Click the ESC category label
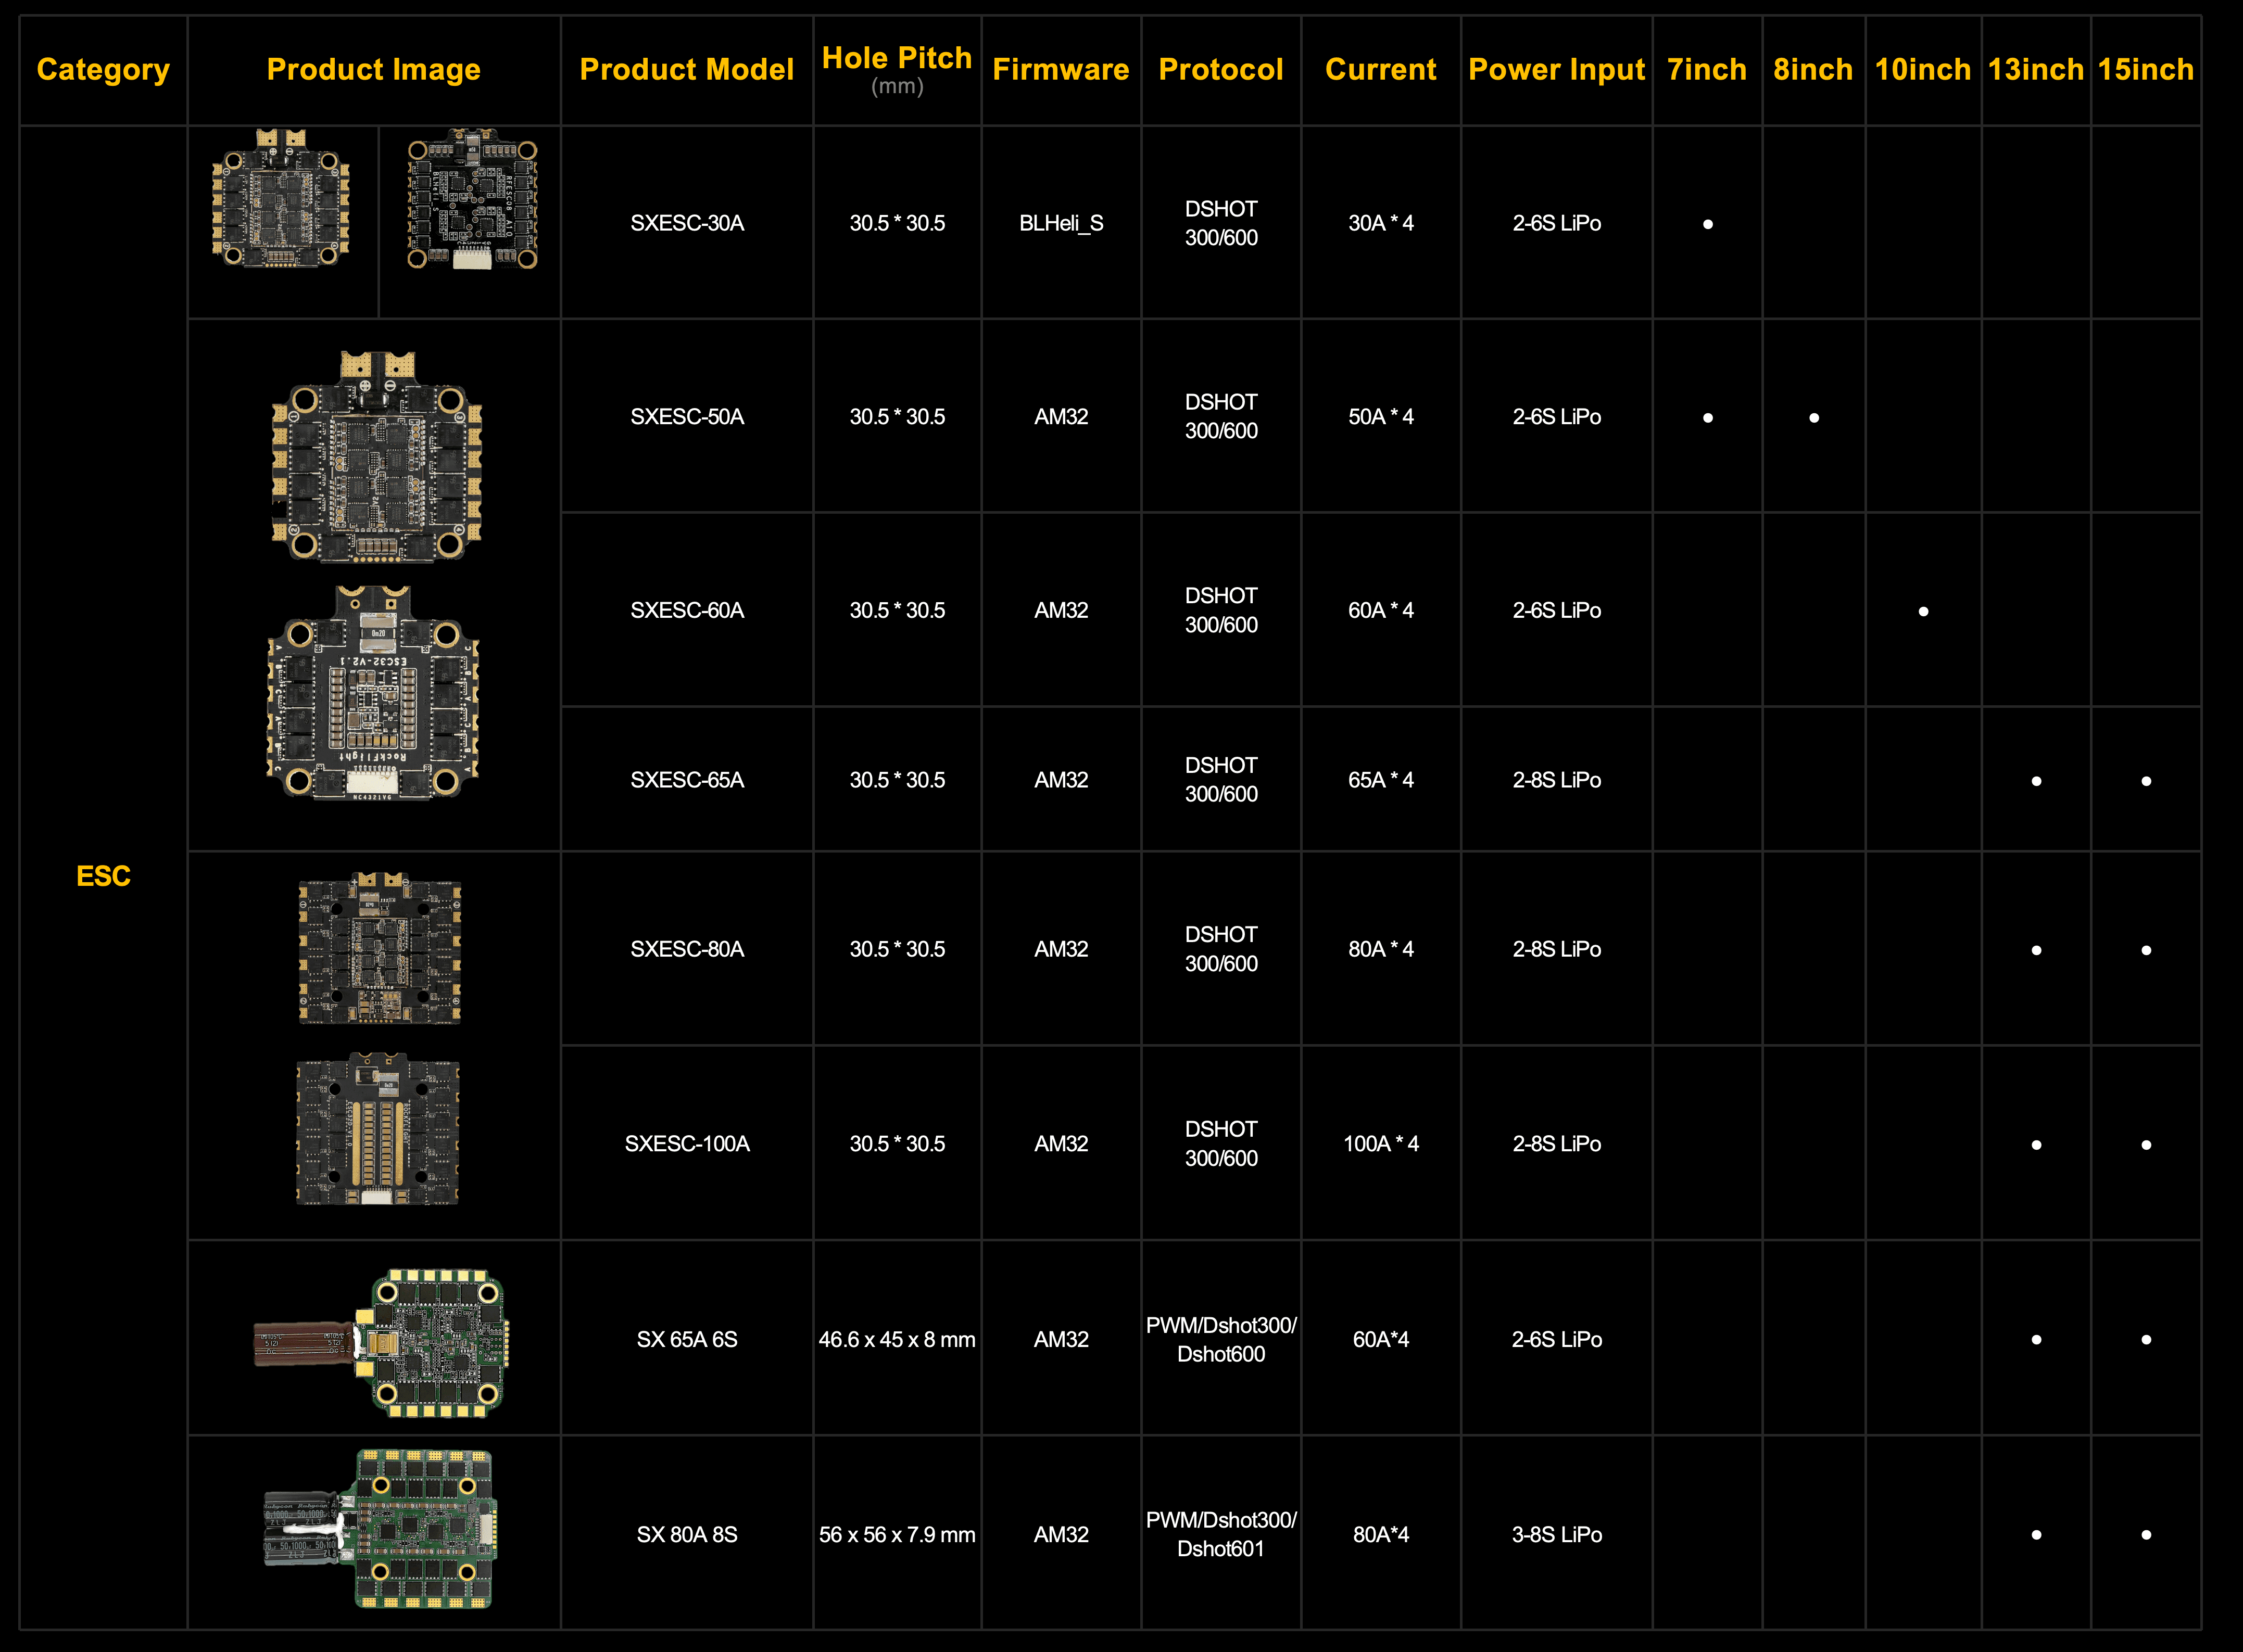 click(103, 876)
